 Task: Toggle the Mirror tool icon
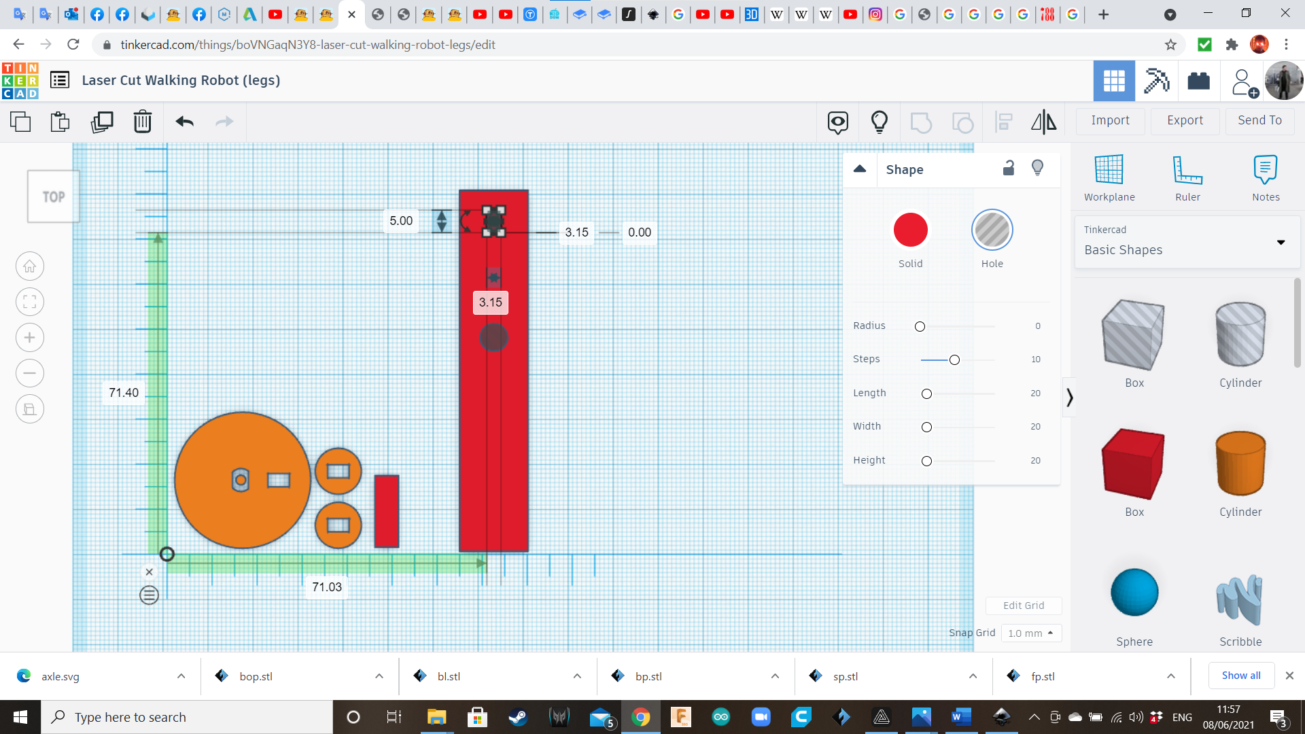click(1043, 120)
